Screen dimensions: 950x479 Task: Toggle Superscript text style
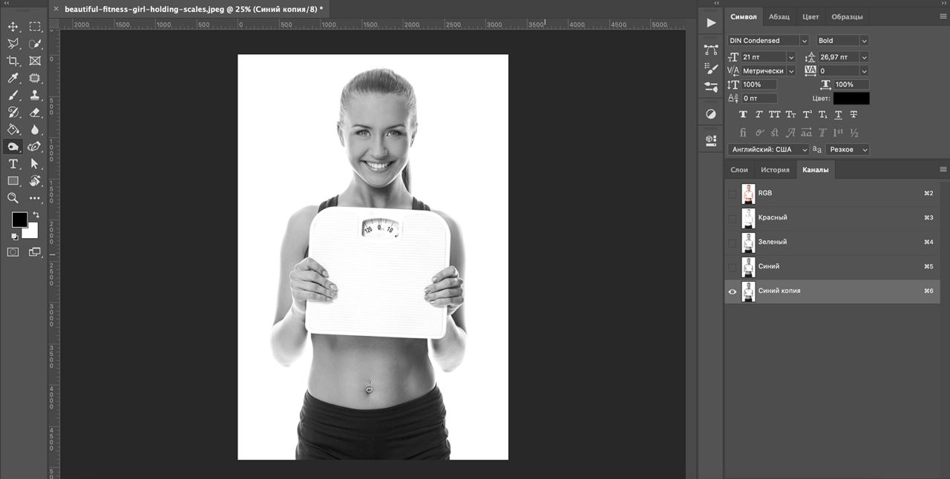click(x=807, y=114)
